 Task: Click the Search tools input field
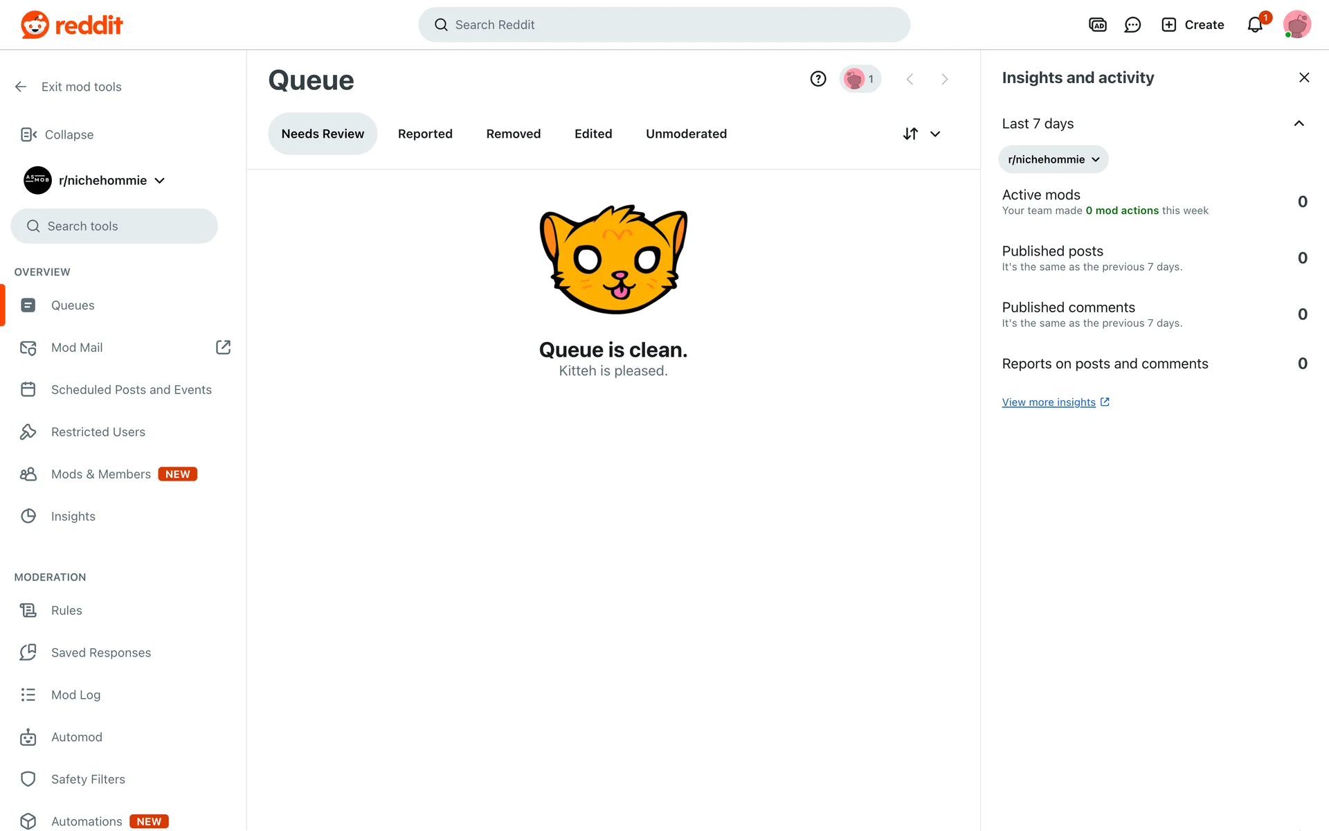pos(114,226)
